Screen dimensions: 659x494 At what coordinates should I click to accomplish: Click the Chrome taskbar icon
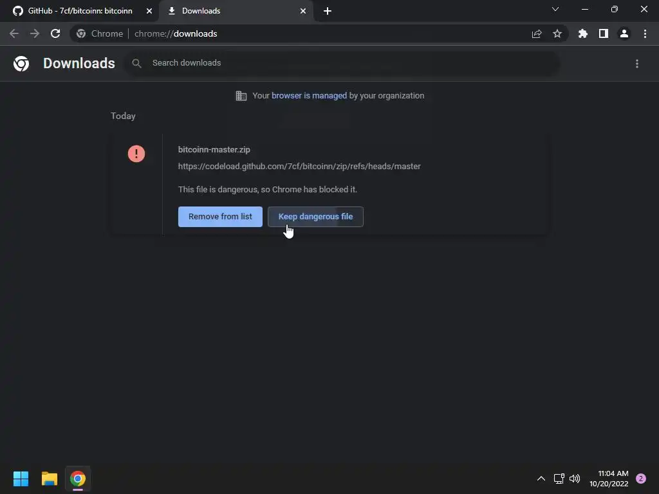[x=78, y=479]
